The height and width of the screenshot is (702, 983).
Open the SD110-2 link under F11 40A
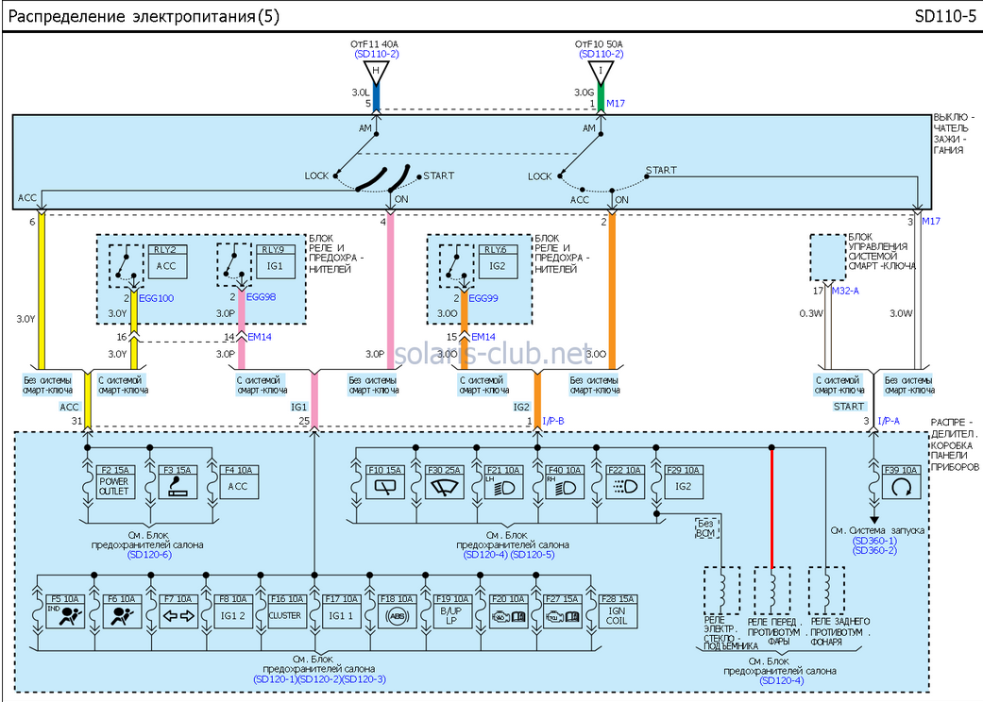click(x=376, y=54)
